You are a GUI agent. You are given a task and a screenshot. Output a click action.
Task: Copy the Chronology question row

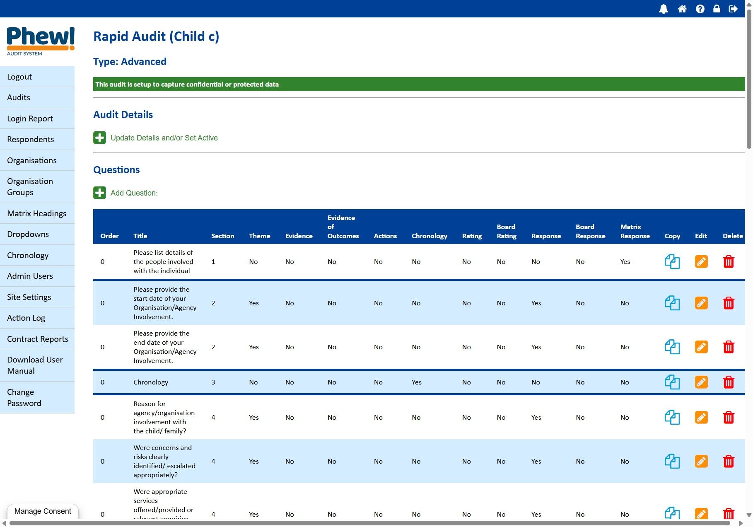tap(672, 382)
